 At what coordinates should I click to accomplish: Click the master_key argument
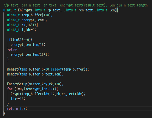tap(38, 84)
